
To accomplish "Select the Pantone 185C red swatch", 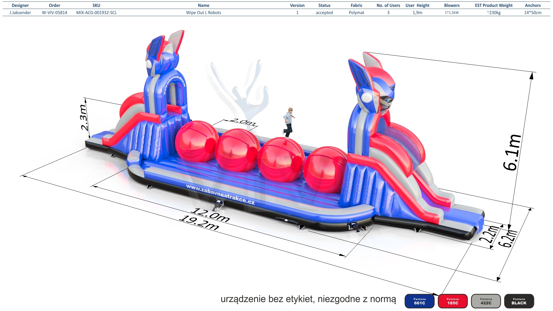I will tap(452, 301).
